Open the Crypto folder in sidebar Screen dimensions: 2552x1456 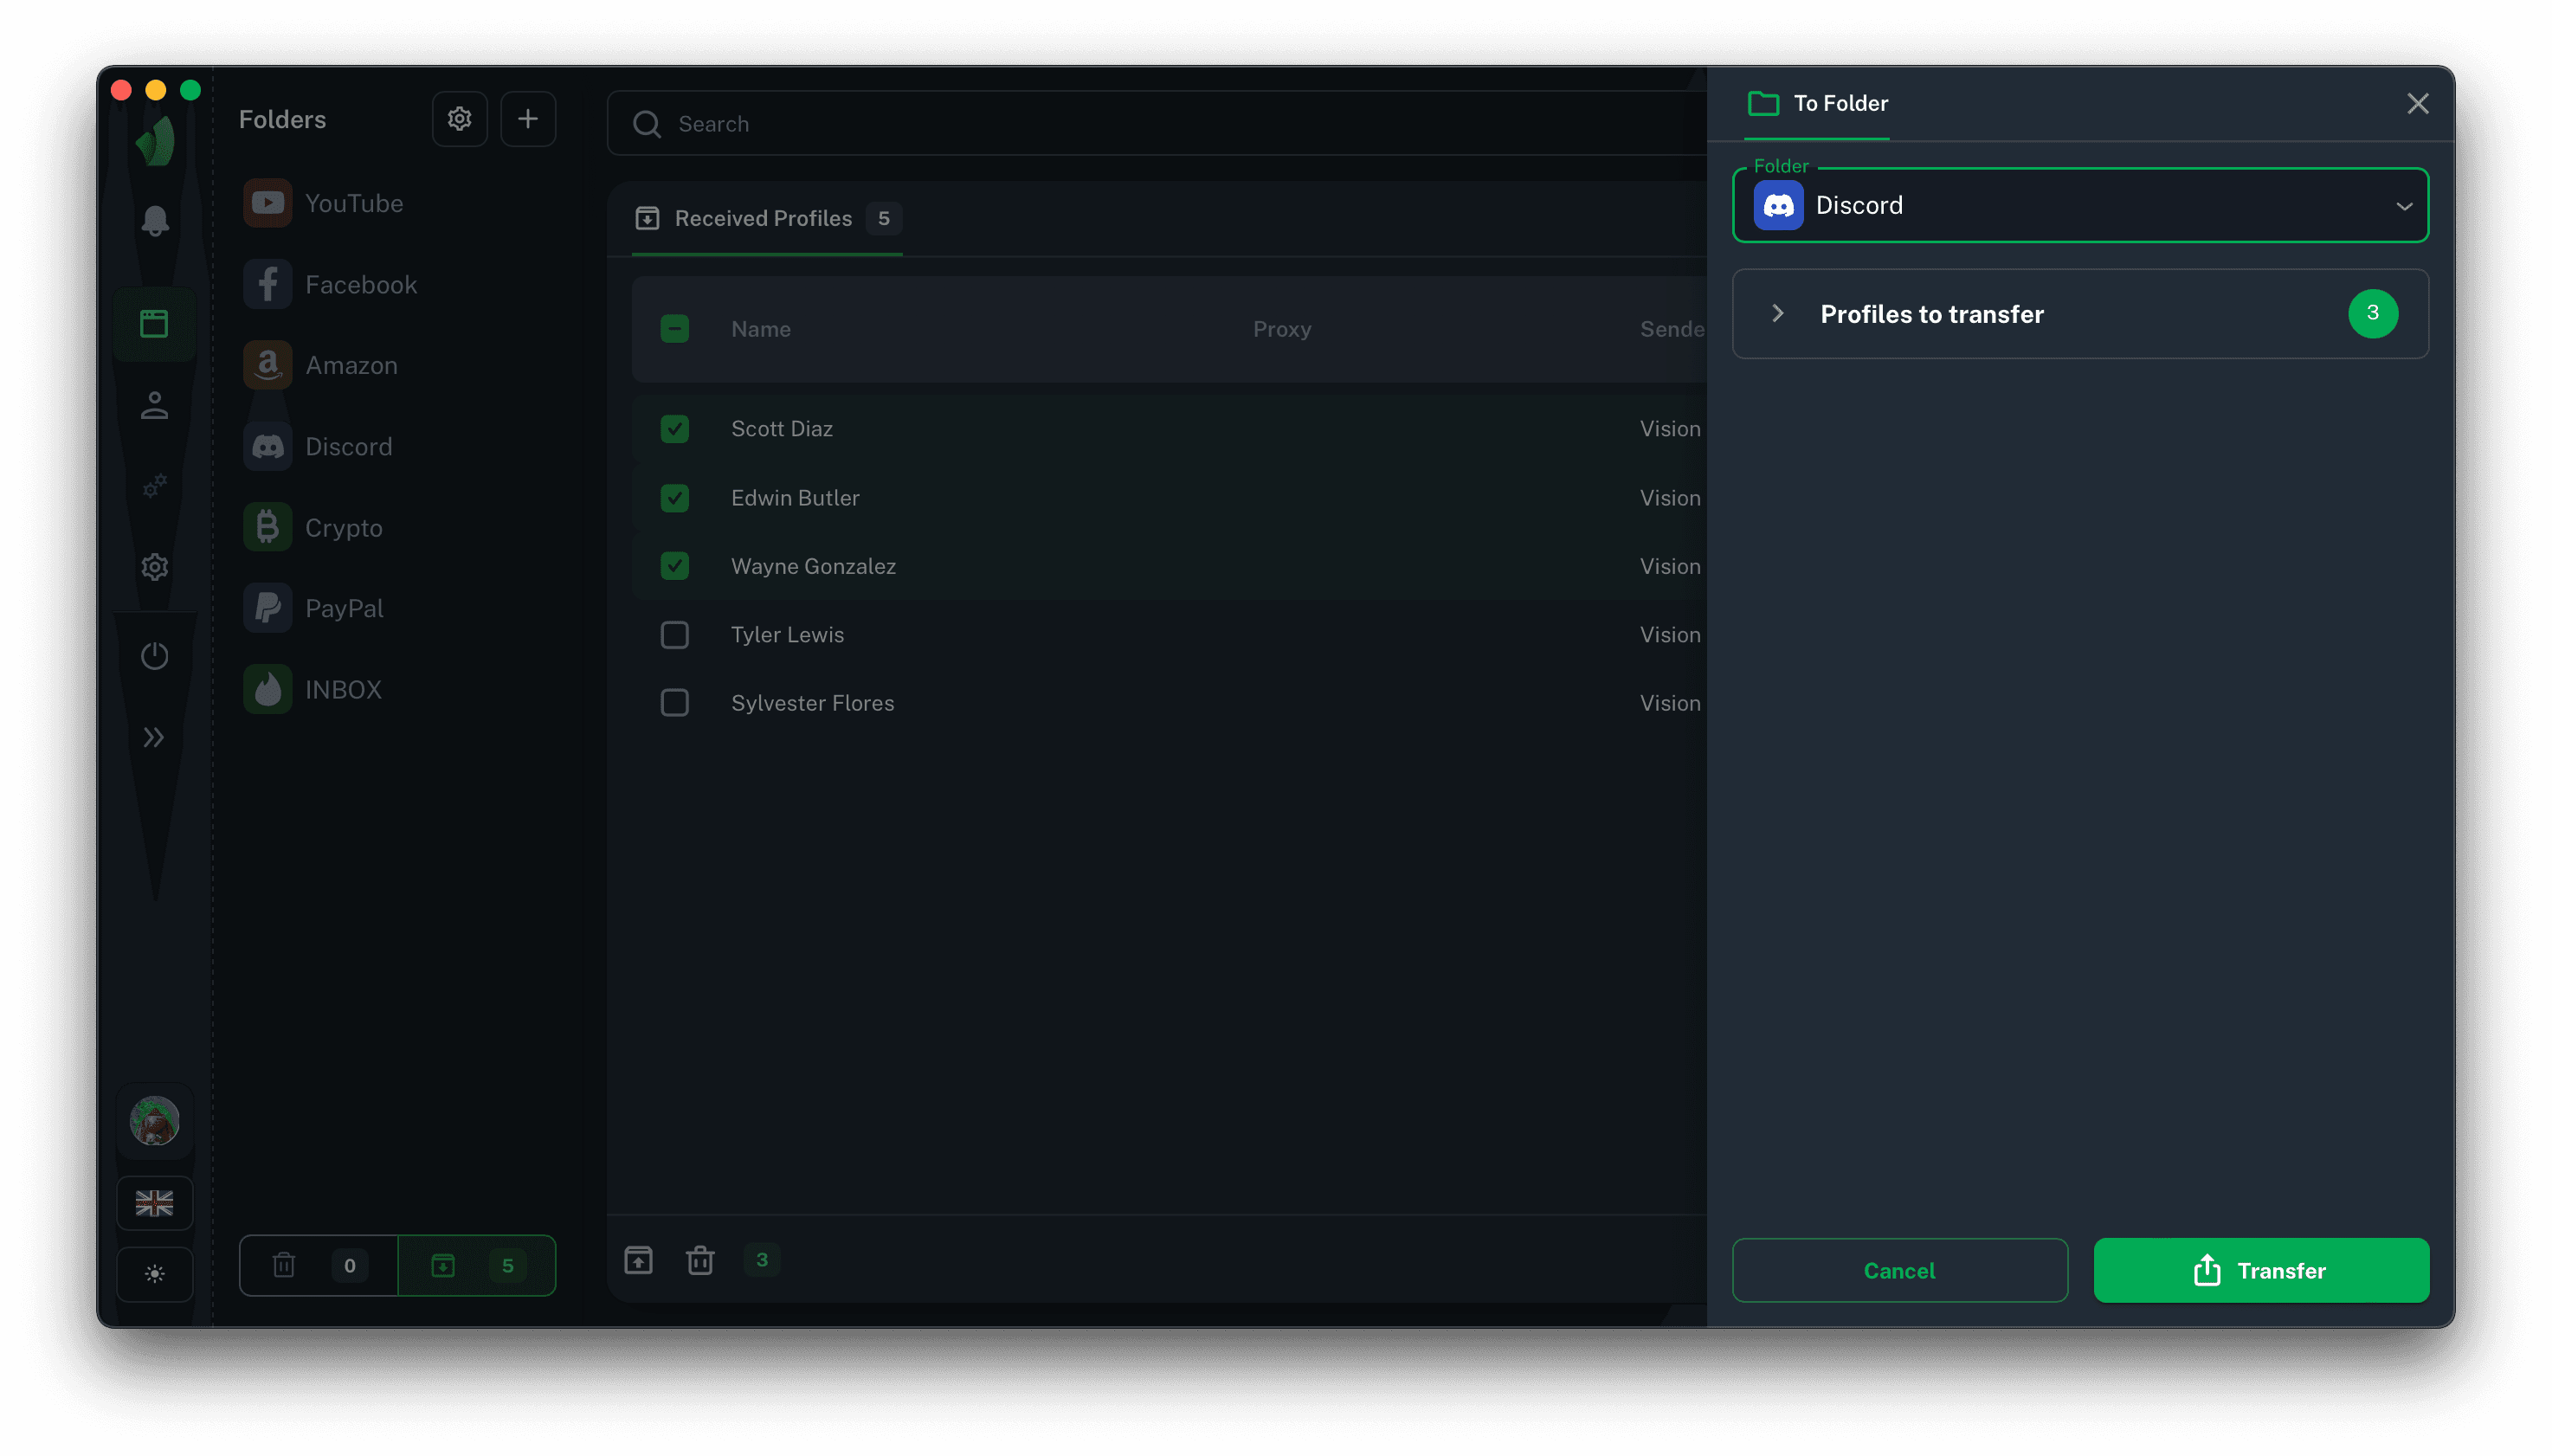pos(343,527)
